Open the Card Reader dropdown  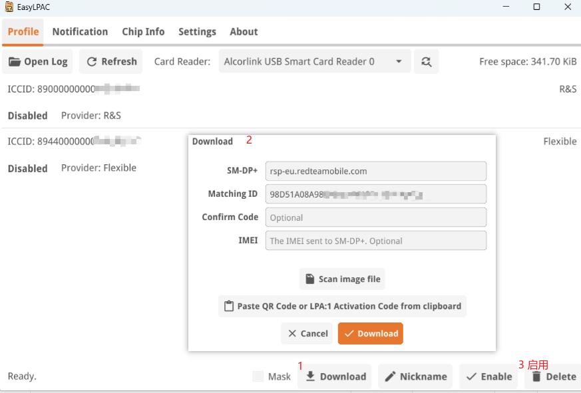[x=313, y=62]
